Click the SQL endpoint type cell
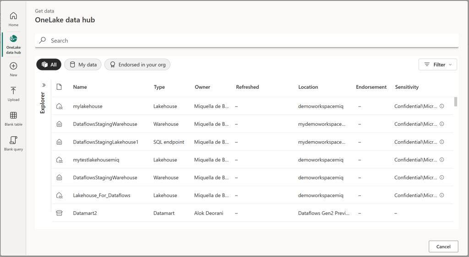469x257 pixels. (169, 142)
